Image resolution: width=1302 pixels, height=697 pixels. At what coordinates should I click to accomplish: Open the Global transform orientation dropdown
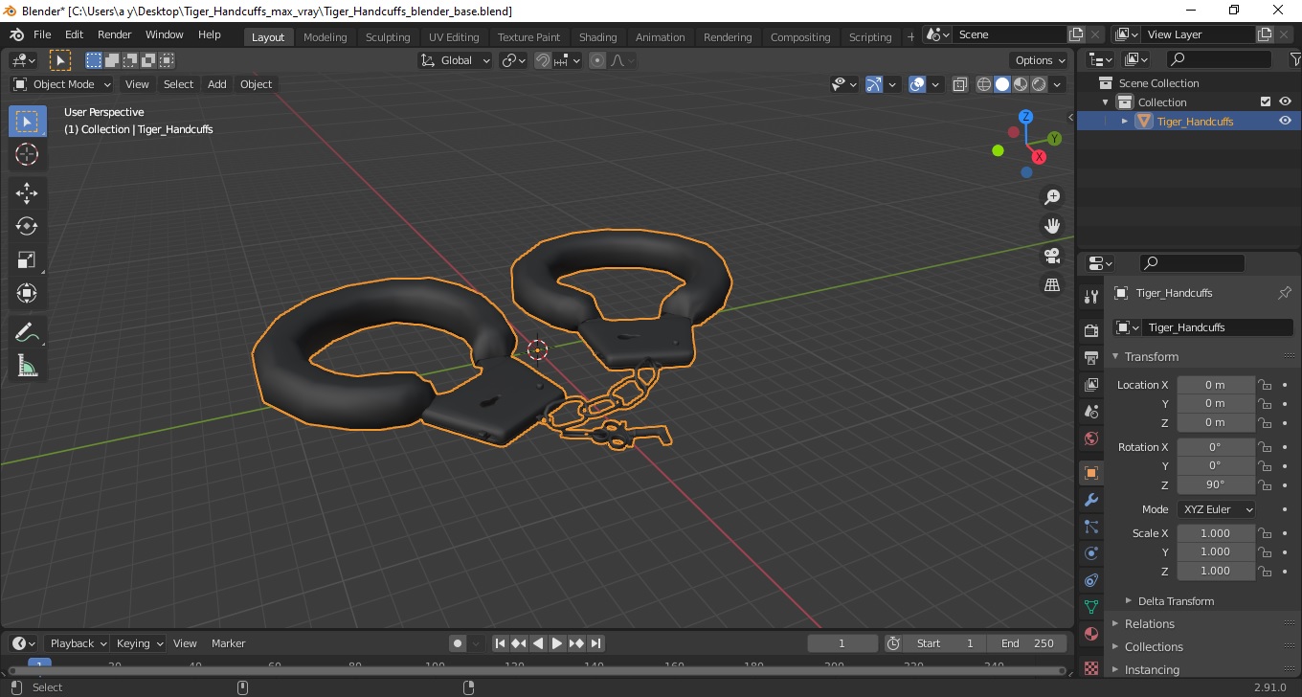click(456, 60)
